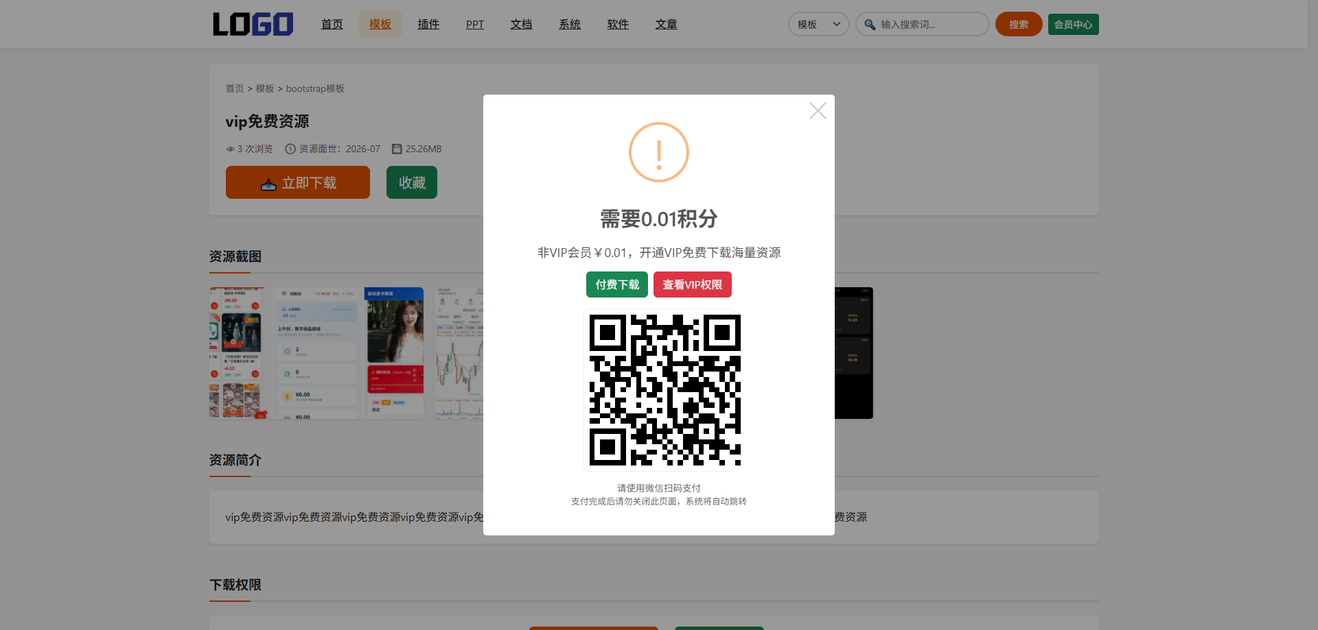Open the dark-themed screenshot thumbnail
The width and height of the screenshot is (1318, 630).
point(854,353)
